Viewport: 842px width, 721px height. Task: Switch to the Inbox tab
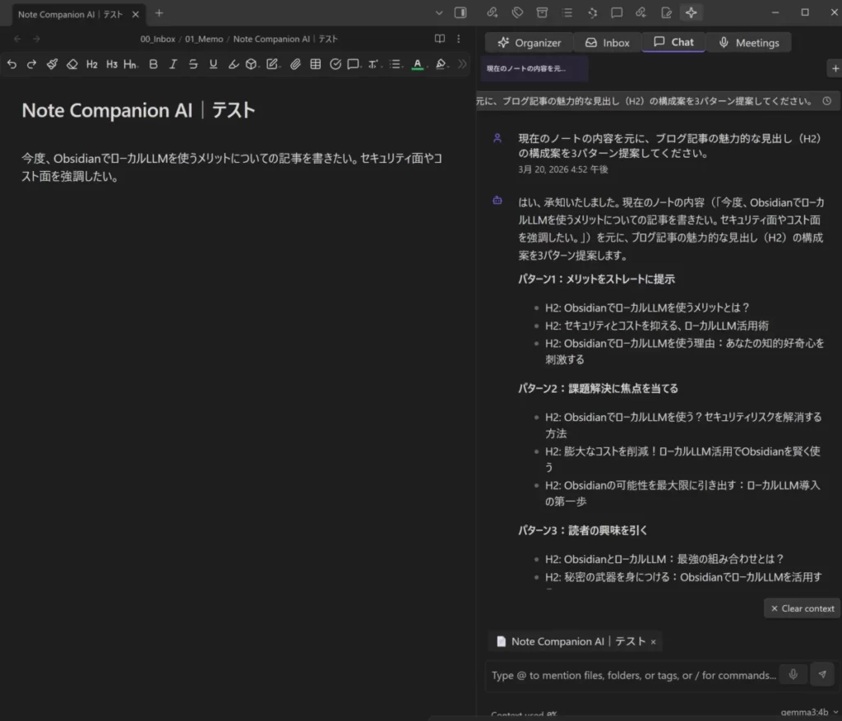tap(607, 42)
